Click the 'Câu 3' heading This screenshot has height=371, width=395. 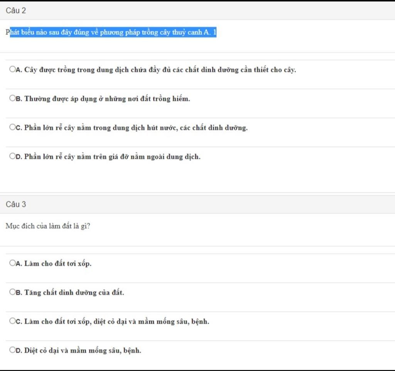(x=15, y=204)
